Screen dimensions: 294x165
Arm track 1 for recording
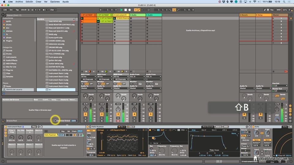85,121
